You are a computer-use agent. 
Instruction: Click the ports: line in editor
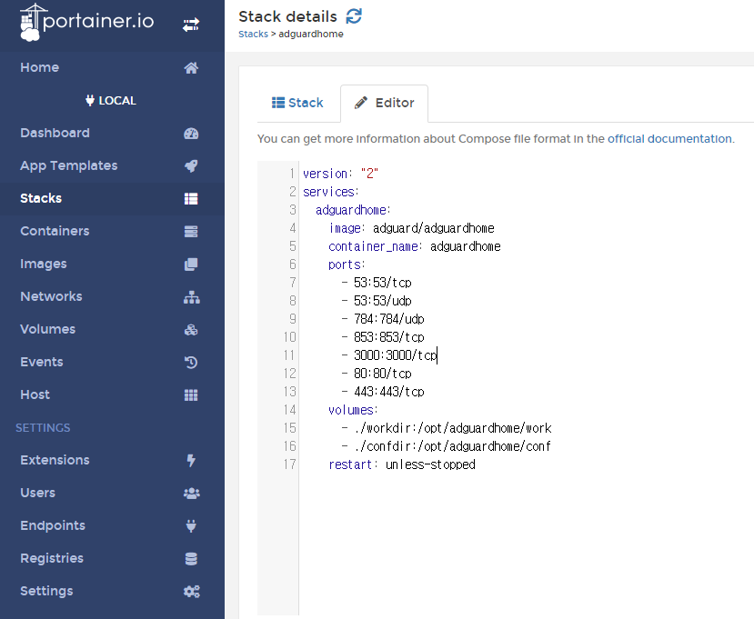[347, 265]
